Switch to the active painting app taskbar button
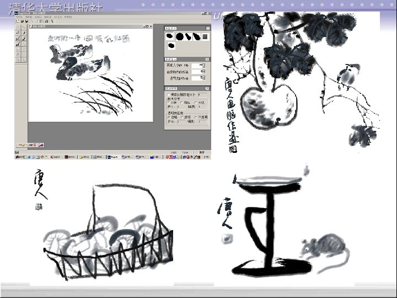Image resolution: width=397 pixels, height=298 pixels. (x=113, y=157)
